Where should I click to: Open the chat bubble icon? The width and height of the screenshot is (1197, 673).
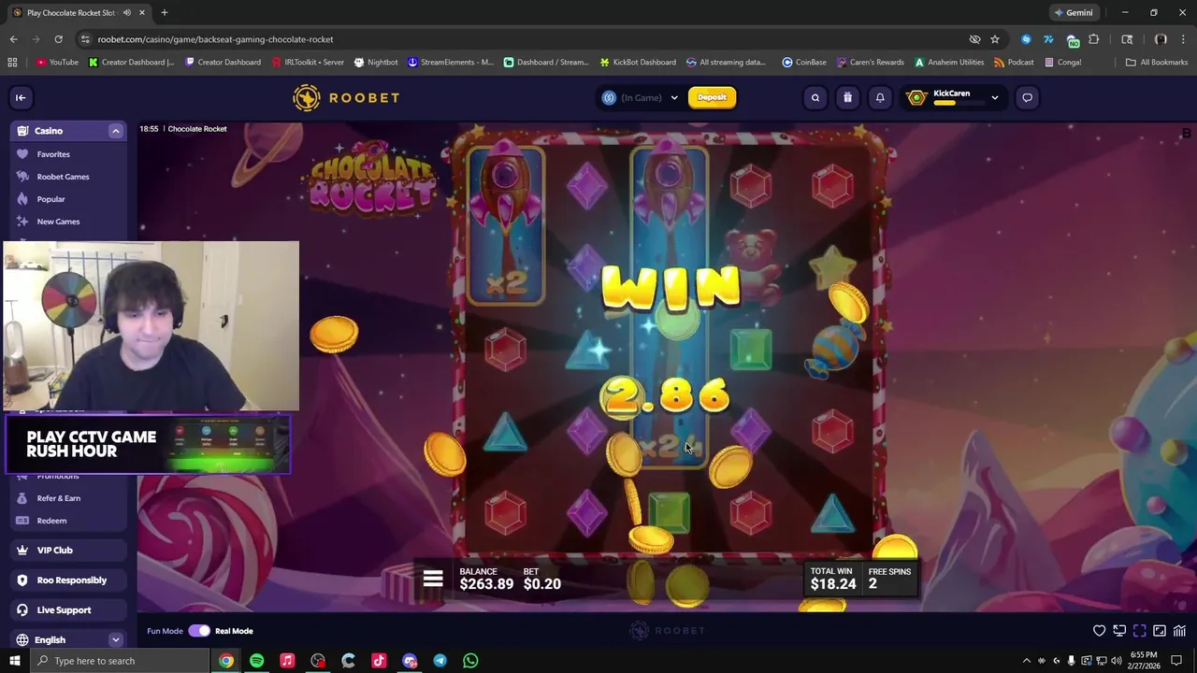[1027, 97]
